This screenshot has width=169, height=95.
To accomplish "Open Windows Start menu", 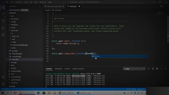I will point(3,93).
